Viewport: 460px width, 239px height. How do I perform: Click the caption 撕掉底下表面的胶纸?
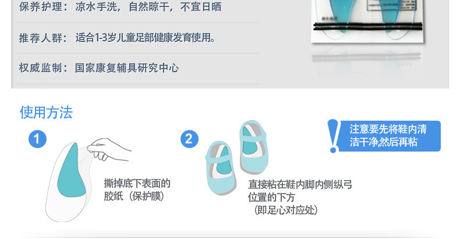click(137, 189)
